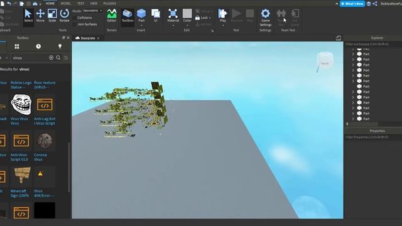402x226 pixels.
Task: Click the Filter Properties field
Action: pyautogui.click(x=373, y=137)
